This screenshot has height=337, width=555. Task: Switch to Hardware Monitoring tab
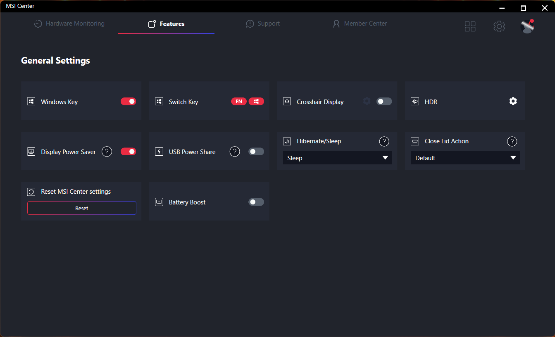[69, 24]
